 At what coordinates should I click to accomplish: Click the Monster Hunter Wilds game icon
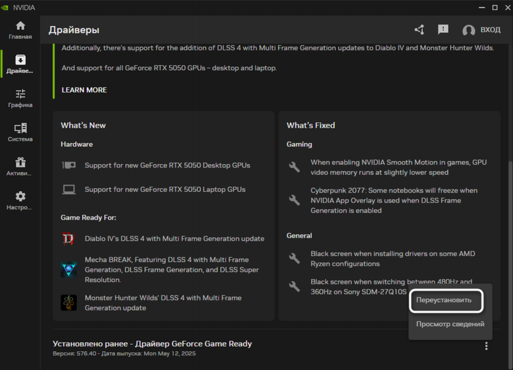click(68, 303)
